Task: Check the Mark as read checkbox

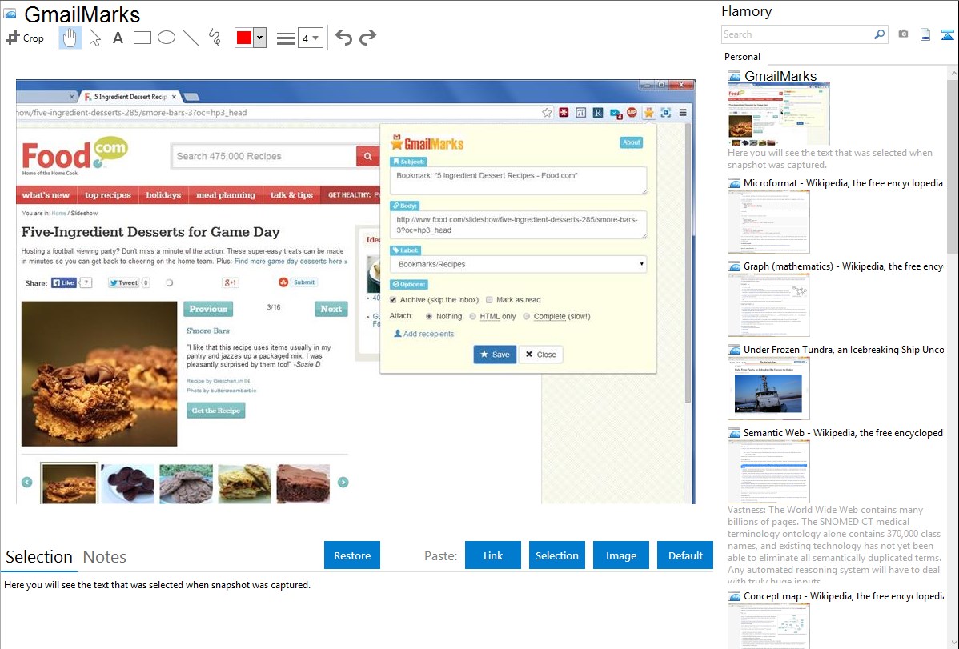Action: [x=489, y=300]
